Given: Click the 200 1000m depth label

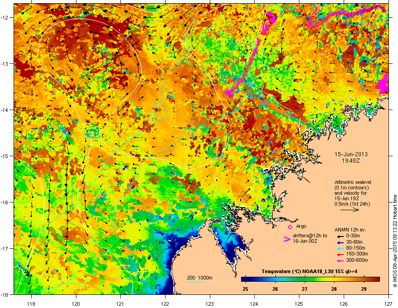Looking at the screenshot, I should point(200,278).
